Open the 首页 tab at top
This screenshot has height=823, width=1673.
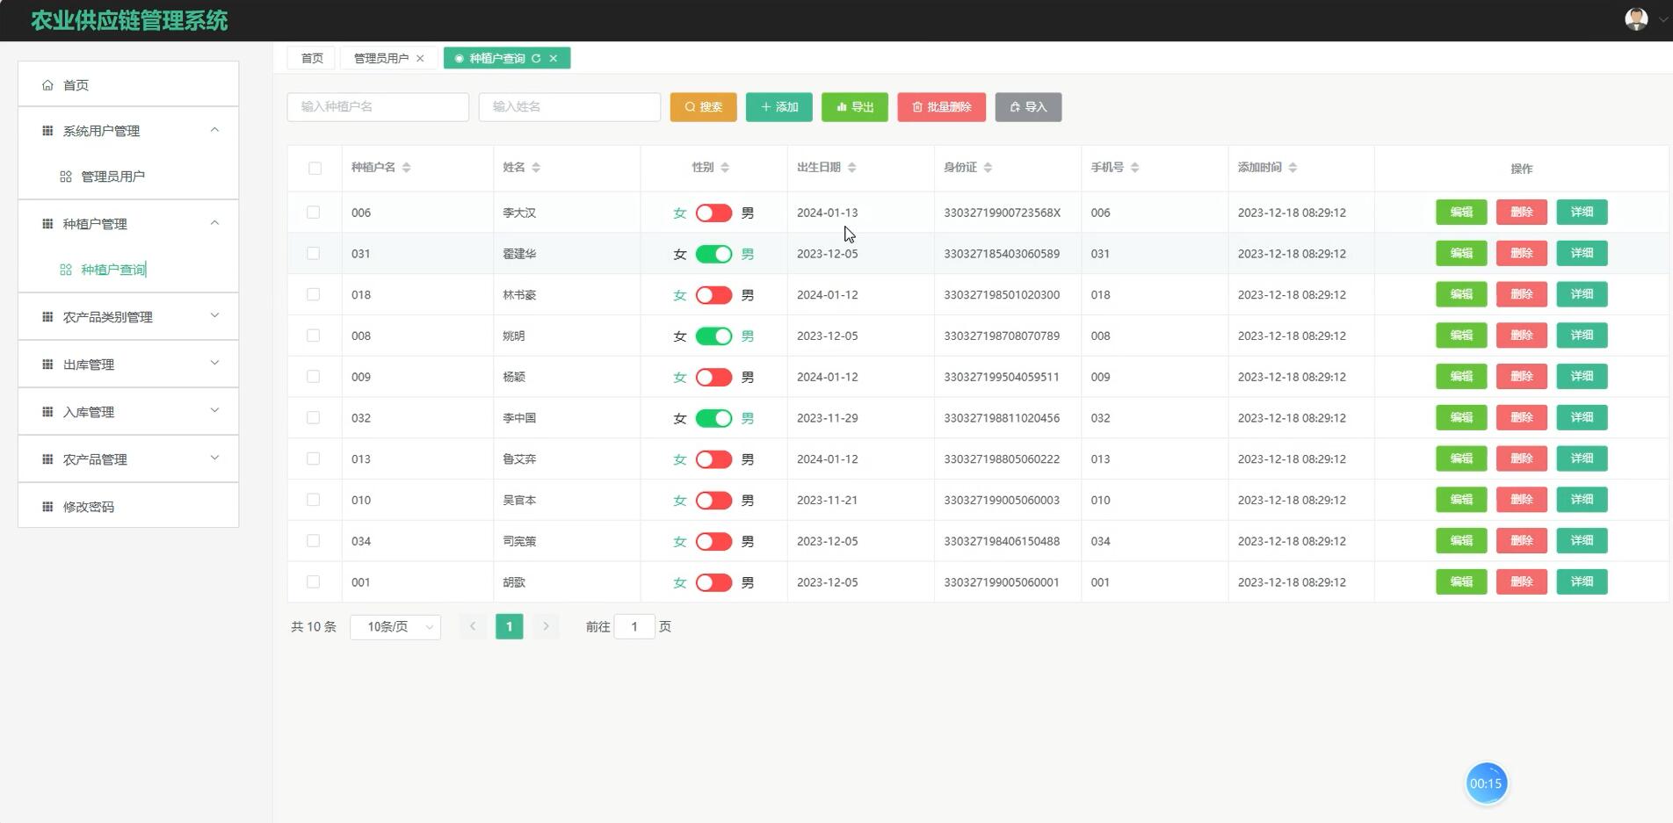tap(310, 58)
